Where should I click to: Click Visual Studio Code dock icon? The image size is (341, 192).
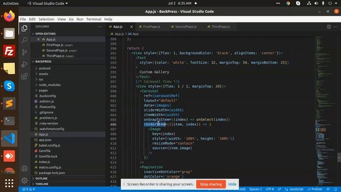tap(9, 139)
